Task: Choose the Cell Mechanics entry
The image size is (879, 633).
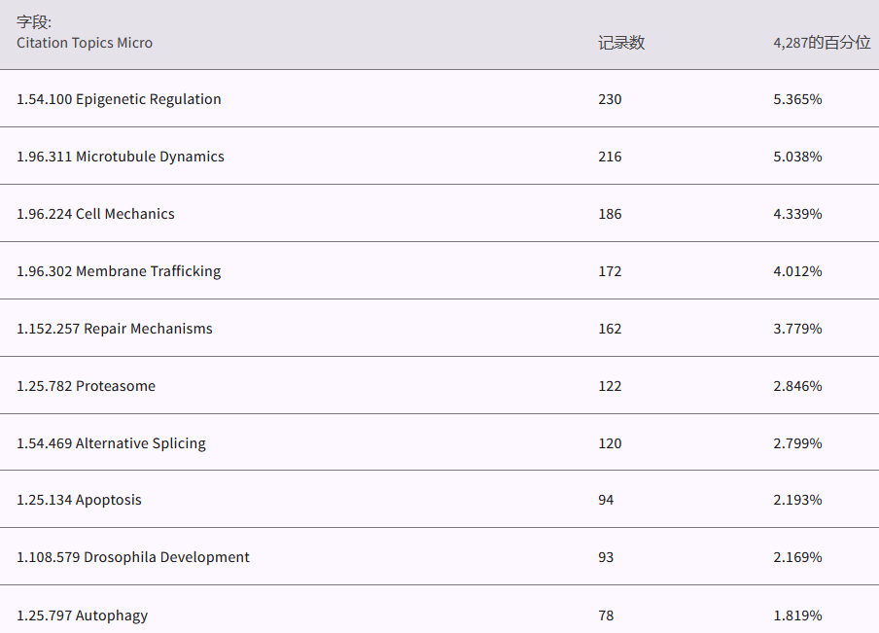Action: (95, 214)
